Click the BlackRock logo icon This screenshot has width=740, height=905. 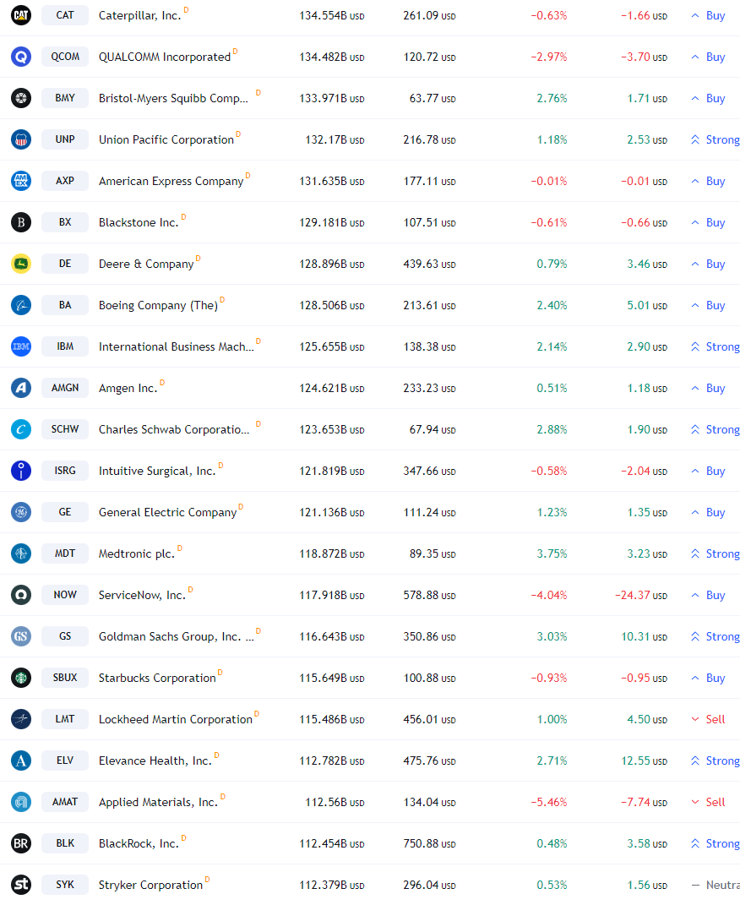click(21, 843)
